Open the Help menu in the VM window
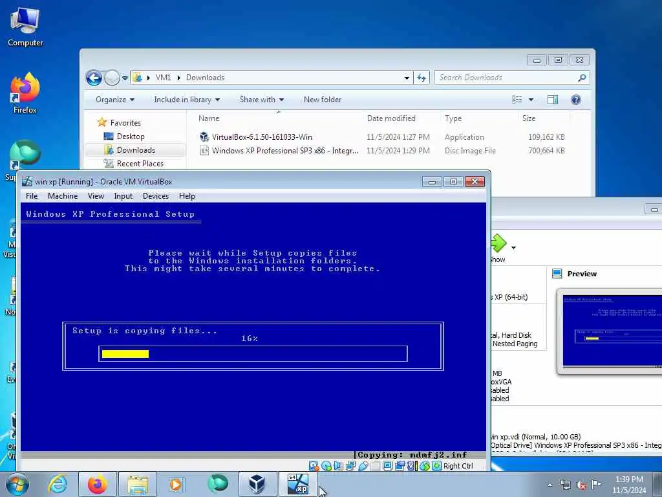Screen dimensions: 662x497 [187, 196]
